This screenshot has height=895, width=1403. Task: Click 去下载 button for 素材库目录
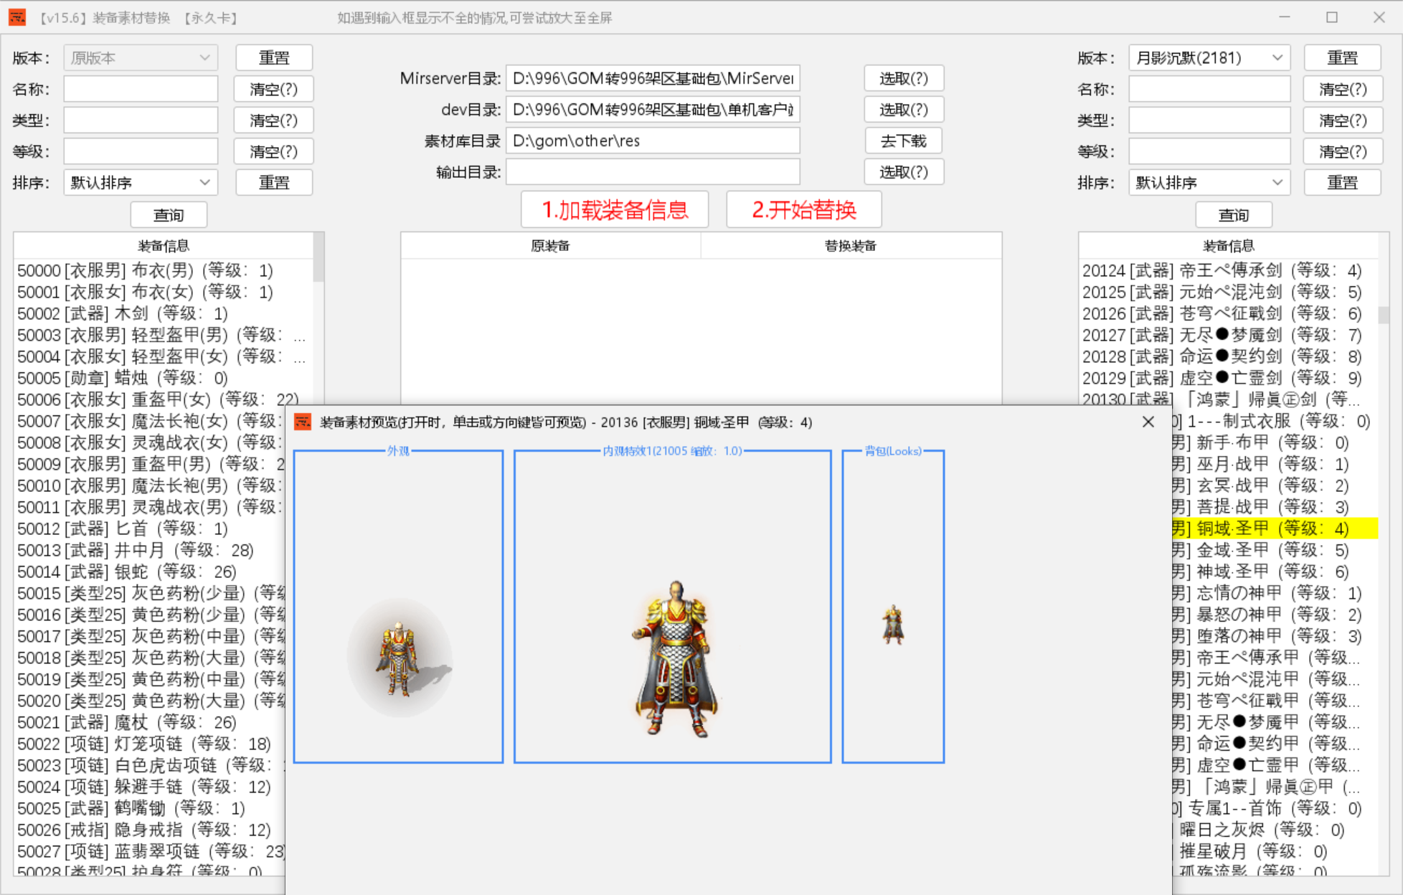[903, 141]
